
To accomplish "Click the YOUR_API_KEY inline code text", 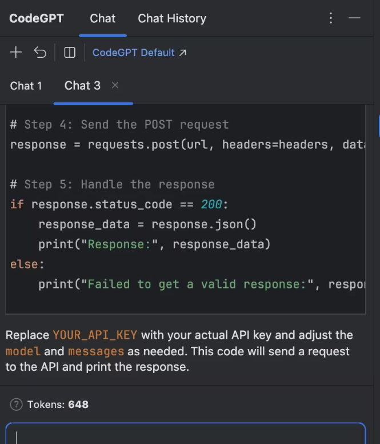I will (x=96, y=335).
